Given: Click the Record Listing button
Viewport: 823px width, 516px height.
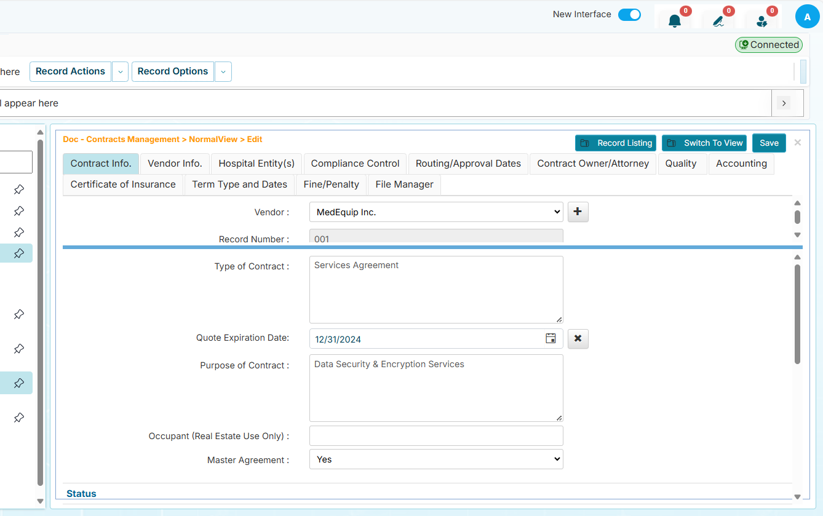Looking at the screenshot, I should 615,143.
